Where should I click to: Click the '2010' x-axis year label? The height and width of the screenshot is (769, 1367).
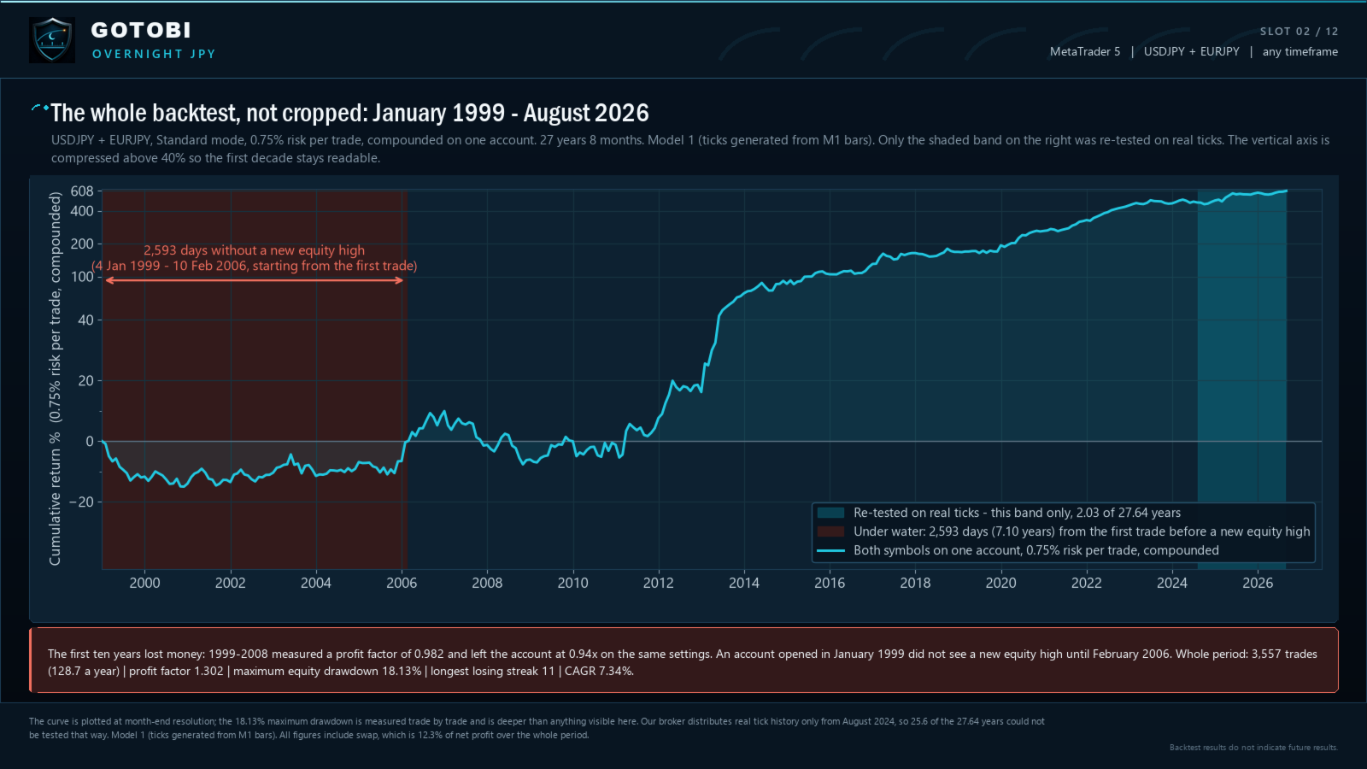tap(572, 583)
